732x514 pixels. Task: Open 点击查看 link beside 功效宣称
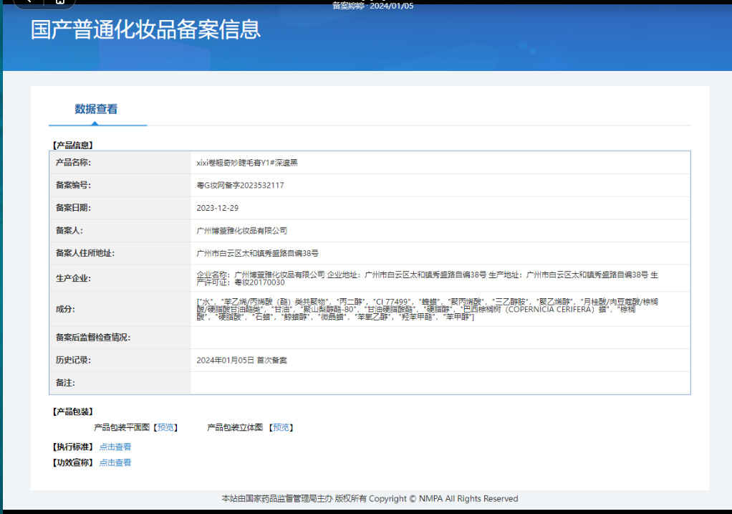coord(115,462)
